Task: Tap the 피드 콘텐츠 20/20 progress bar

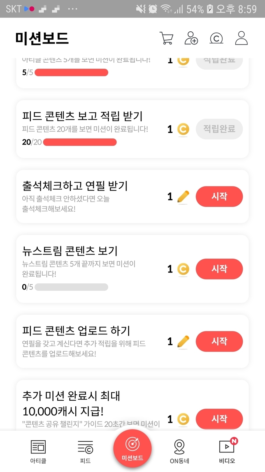Action: click(79, 142)
